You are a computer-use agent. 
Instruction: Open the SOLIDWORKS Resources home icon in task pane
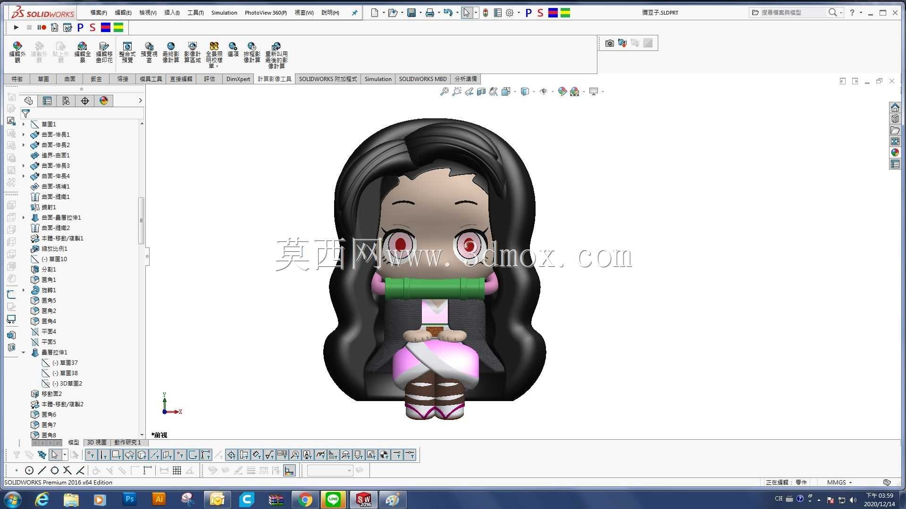[895, 107]
